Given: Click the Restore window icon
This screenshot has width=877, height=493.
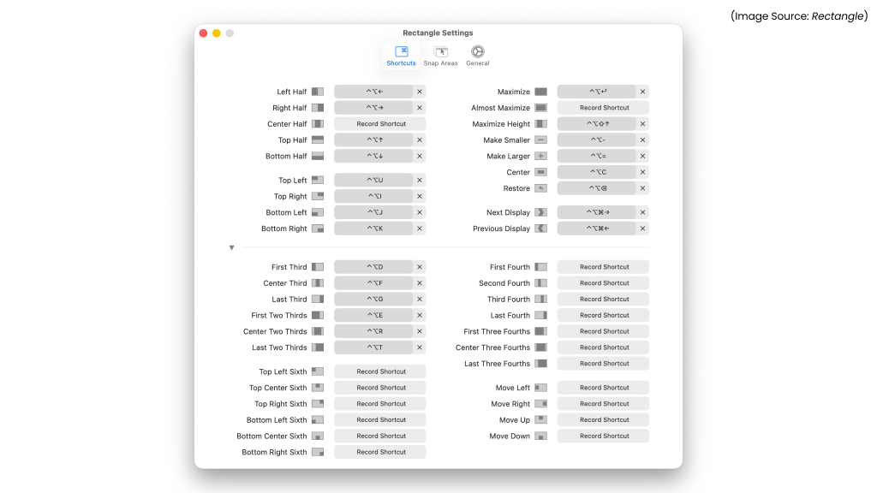Looking at the screenshot, I should [x=540, y=188].
